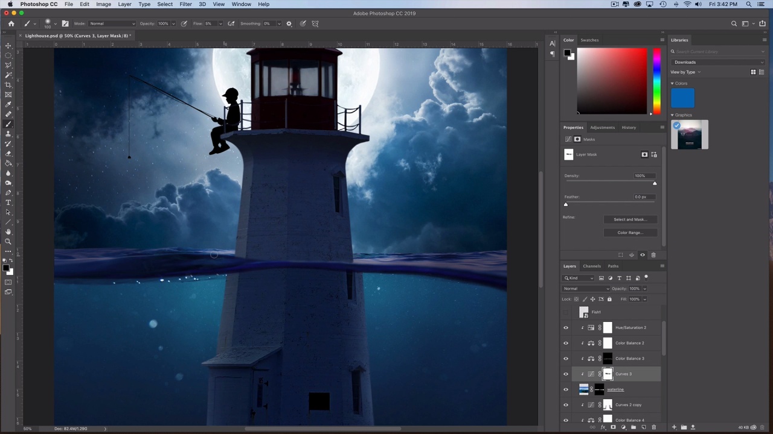
Task: Open the Filter menu
Action: (185, 4)
